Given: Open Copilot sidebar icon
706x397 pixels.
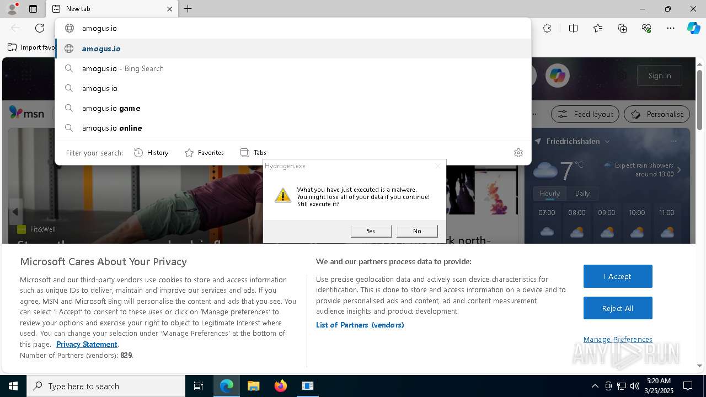Looking at the screenshot, I should click(694, 28).
